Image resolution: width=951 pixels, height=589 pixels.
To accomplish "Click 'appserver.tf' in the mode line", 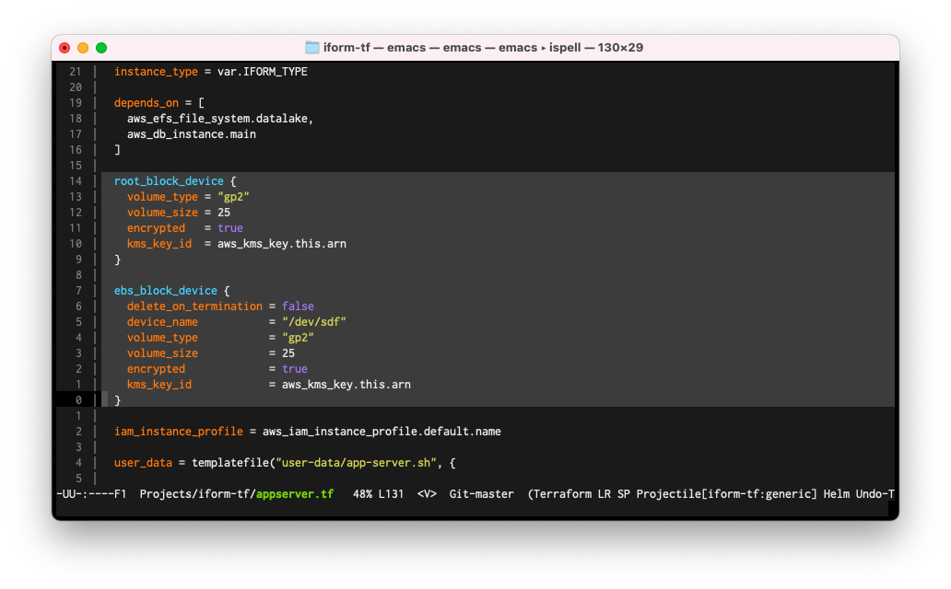I will click(295, 494).
